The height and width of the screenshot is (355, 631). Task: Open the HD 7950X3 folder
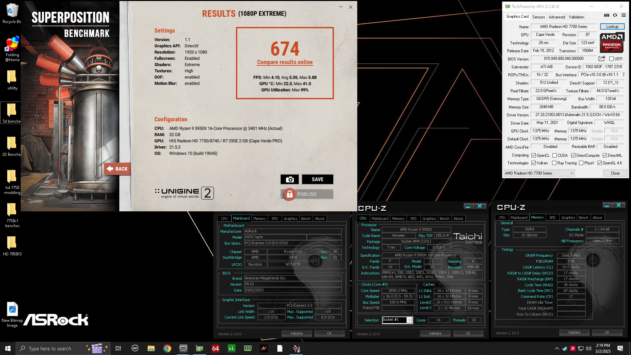[x=12, y=246]
